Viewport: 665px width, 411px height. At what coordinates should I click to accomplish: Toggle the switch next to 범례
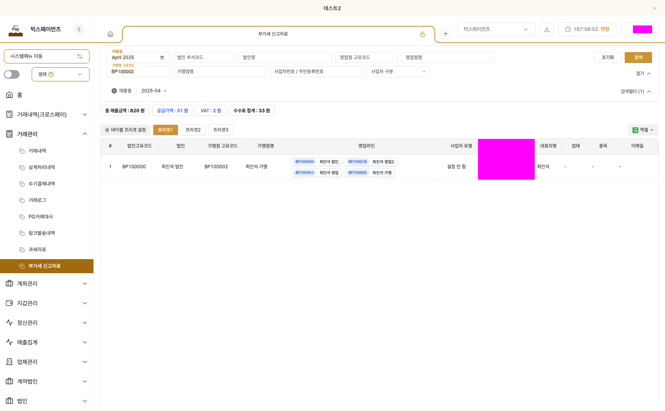12,74
